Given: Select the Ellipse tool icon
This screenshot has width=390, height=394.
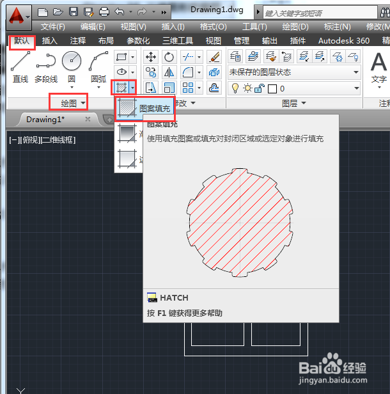Looking at the screenshot, I should [x=121, y=72].
